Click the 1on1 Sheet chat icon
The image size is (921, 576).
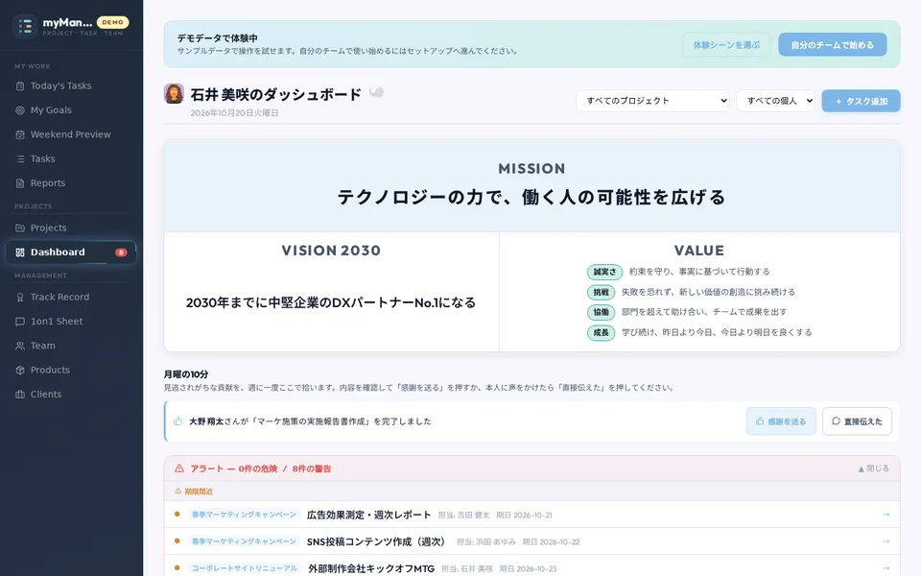coord(20,322)
